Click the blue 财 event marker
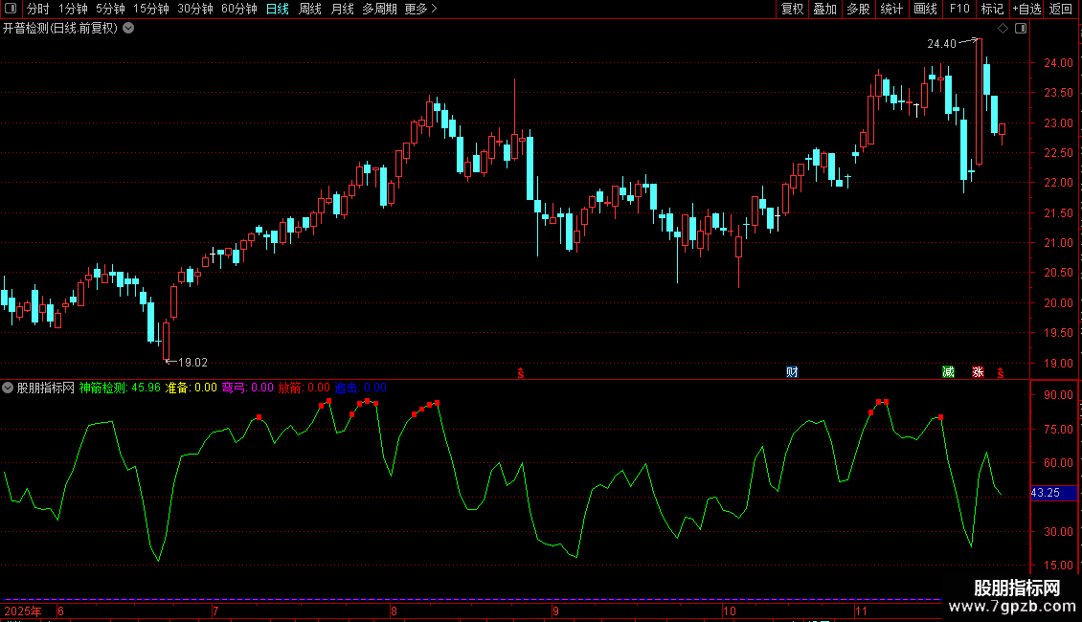This screenshot has height=622, width=1082. [792, 372]
